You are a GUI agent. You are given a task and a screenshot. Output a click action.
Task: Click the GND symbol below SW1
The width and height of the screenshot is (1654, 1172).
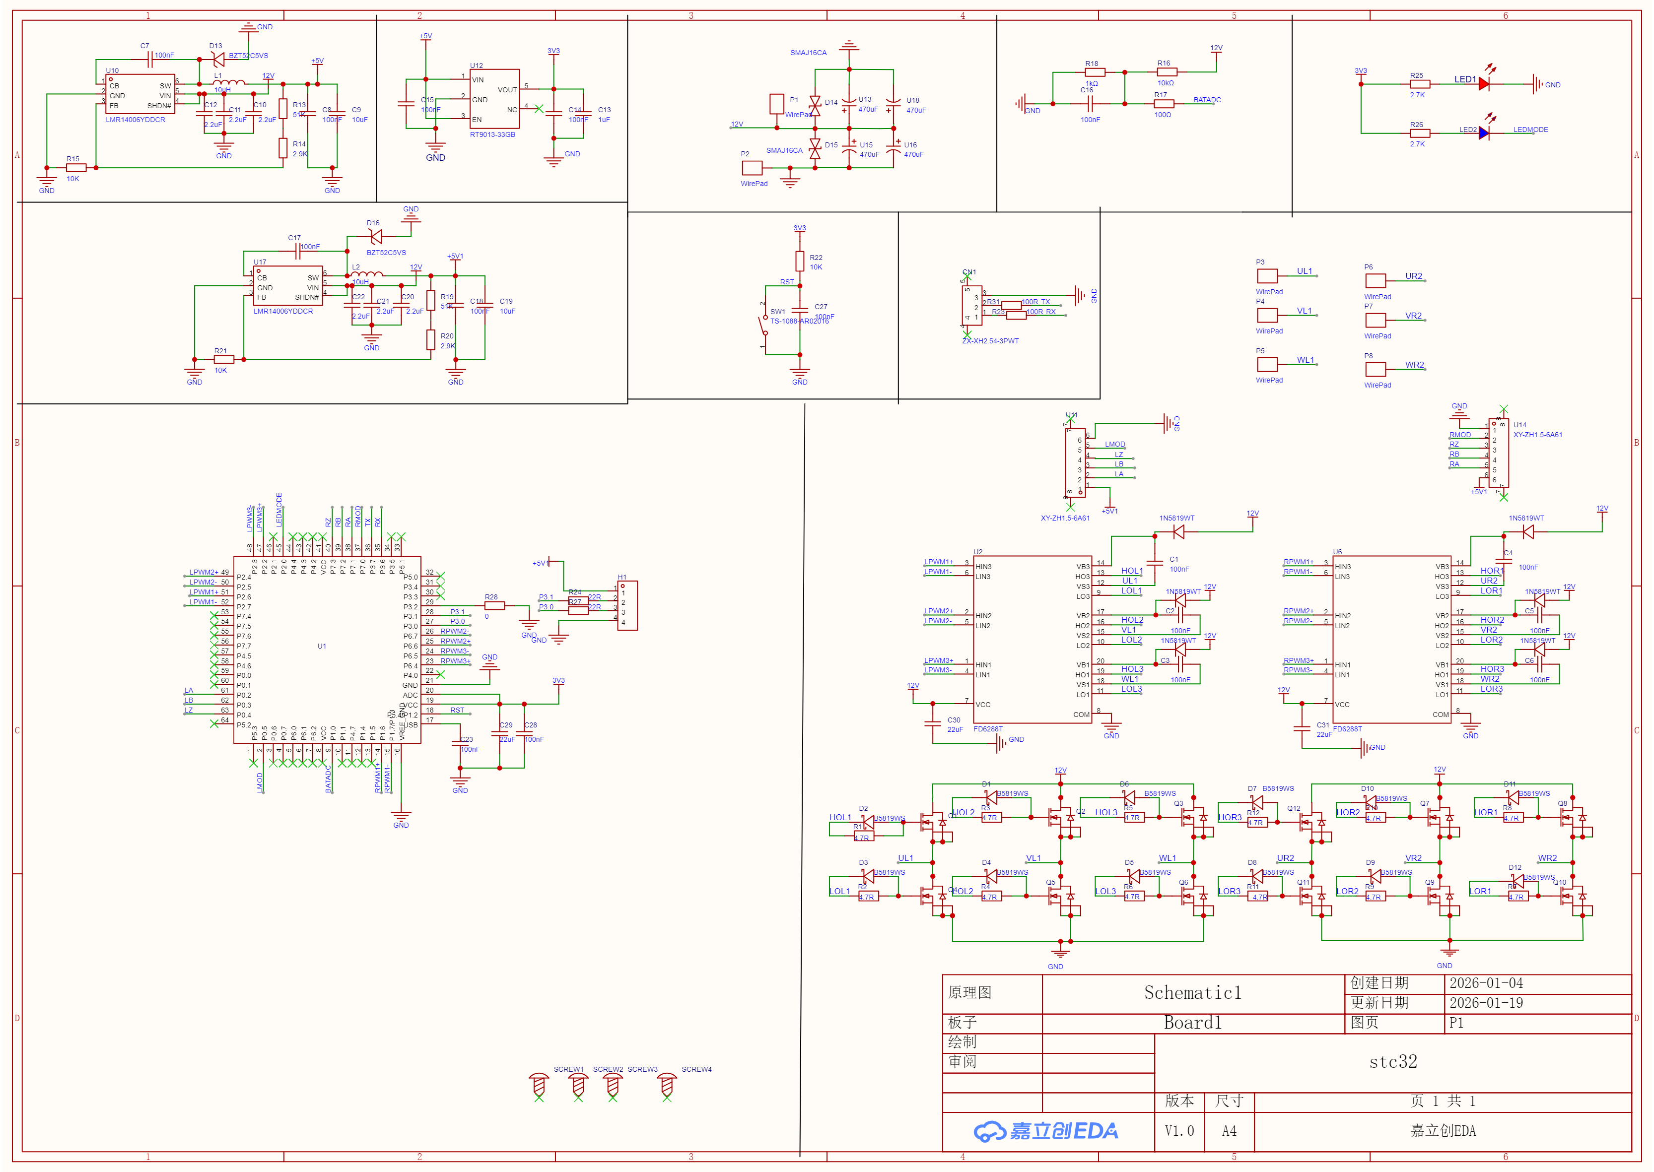(x=800, y=374)
